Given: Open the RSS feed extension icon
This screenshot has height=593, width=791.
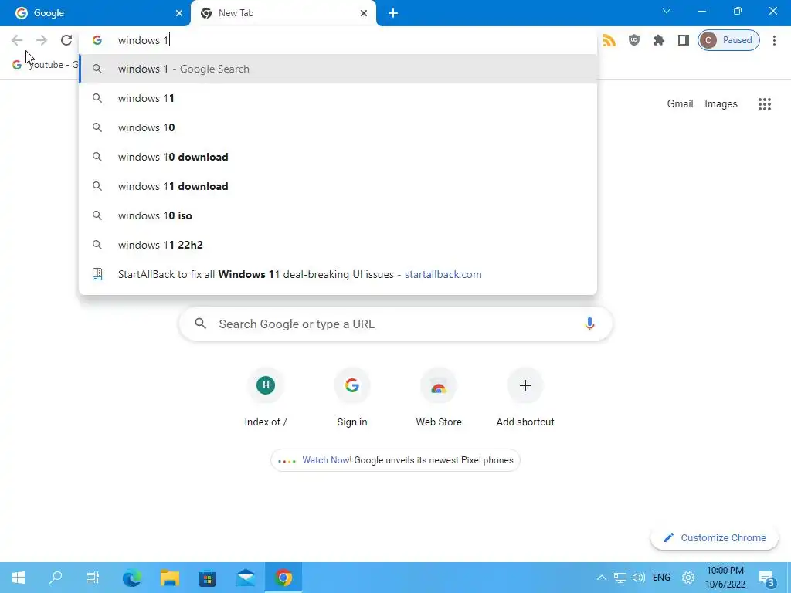Looking at the screenshot, I should point(609,40).
